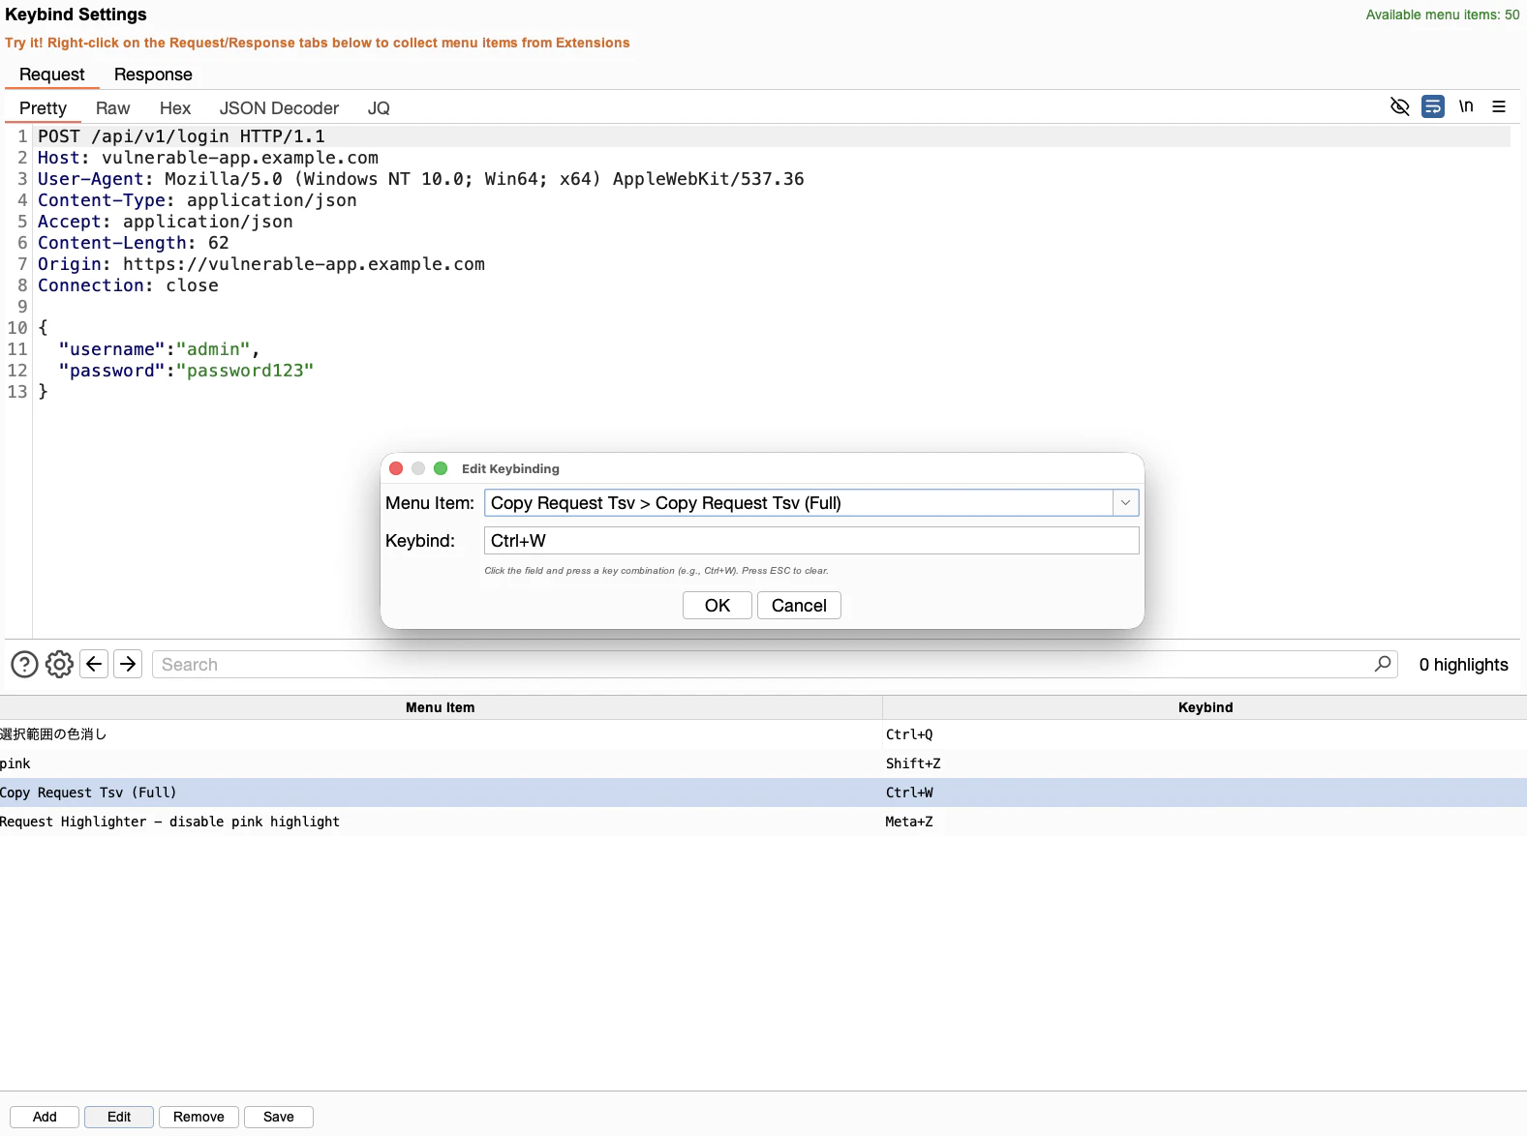
Task: Open the JSON Decoder tab
Action: tap(279, 108)
